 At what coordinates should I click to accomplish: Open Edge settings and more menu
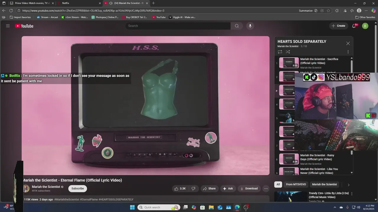pos(366,11)
